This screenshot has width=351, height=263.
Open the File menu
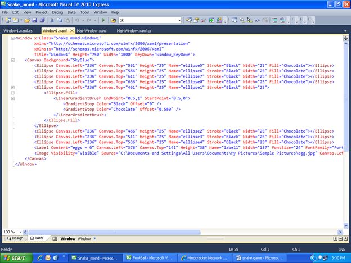pyautogui.click(x=4, y=12)
